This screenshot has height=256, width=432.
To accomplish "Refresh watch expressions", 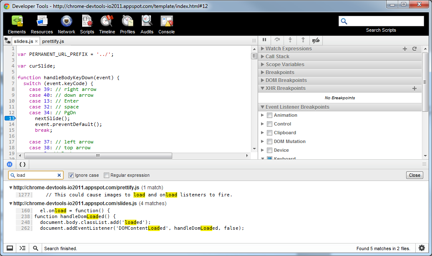I will pyautogui.click(x=414, y=49).
